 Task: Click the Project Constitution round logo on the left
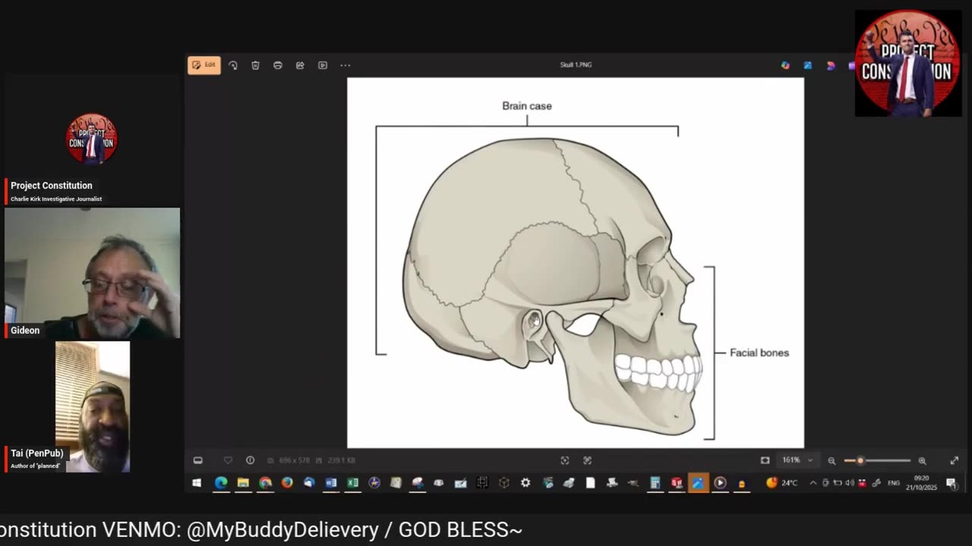point(92,140)
